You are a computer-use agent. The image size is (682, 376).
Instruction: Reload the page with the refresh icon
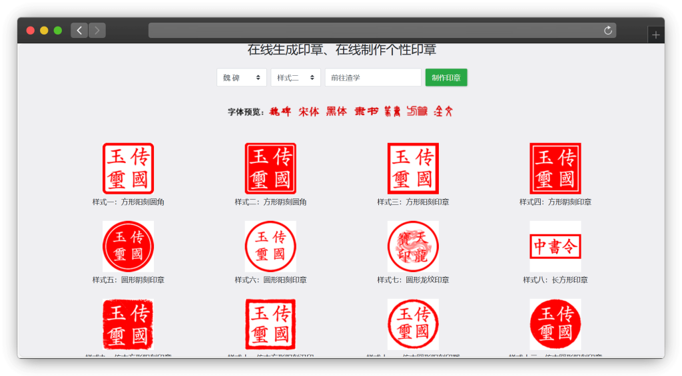click(x=607, y=31)
